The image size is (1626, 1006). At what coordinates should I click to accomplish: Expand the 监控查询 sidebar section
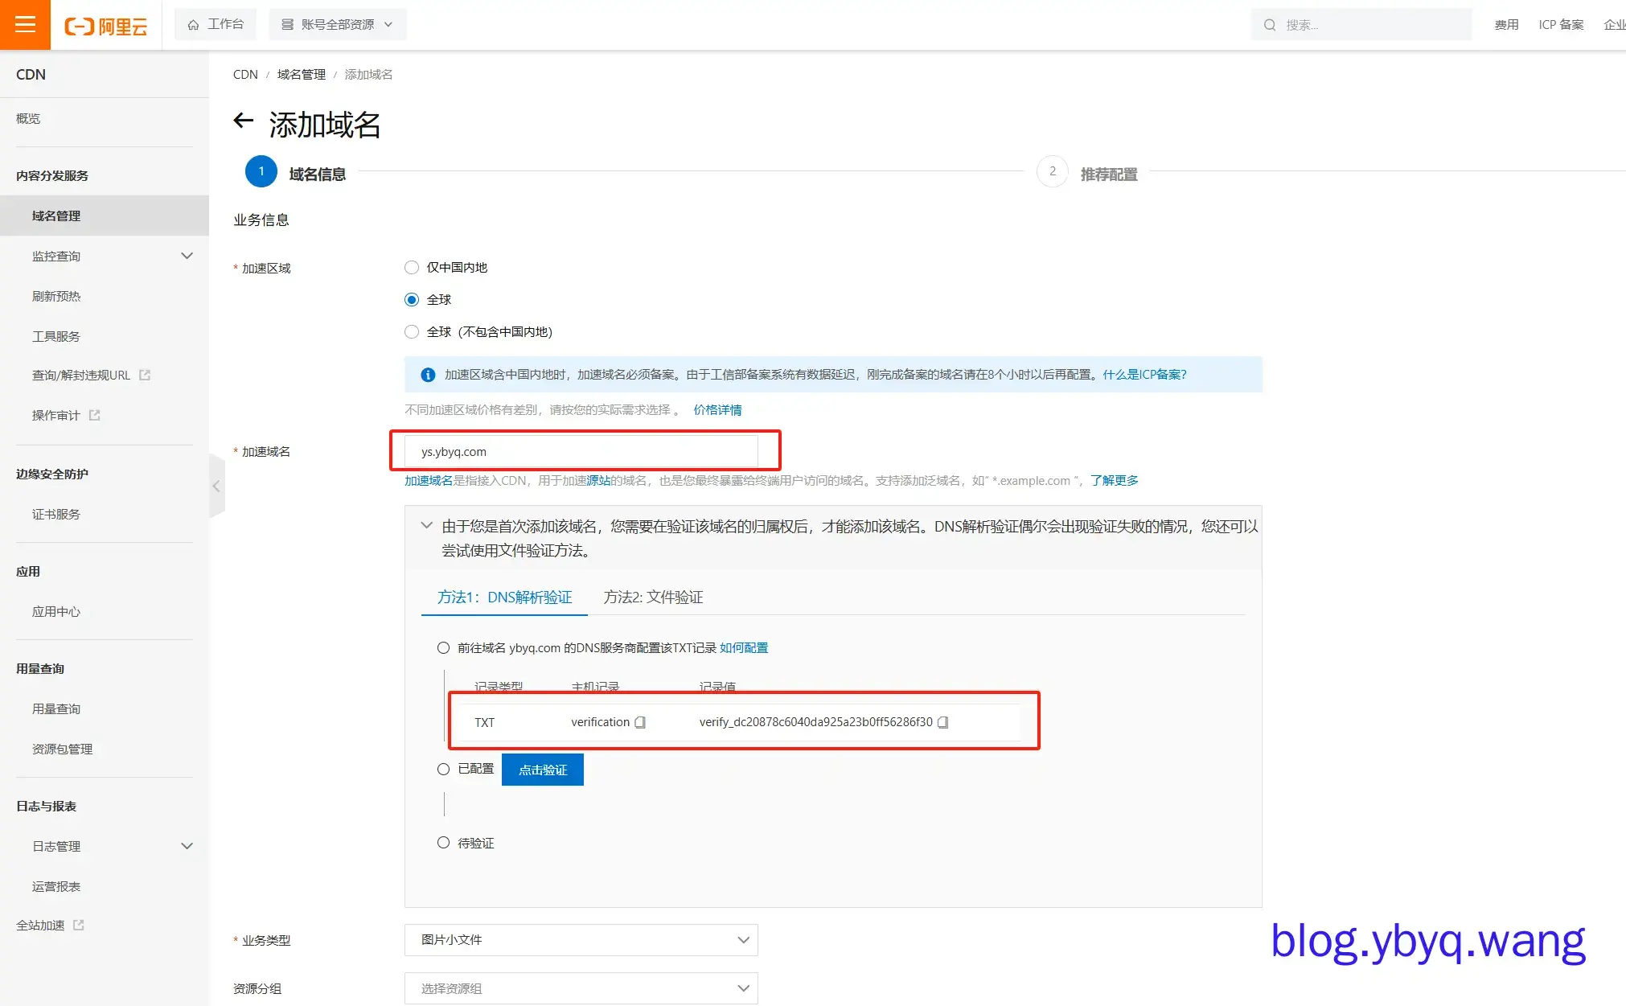(x=187, y=256)
